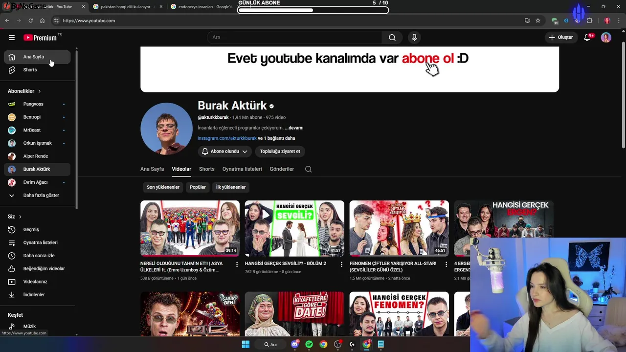Start voice search with the microphone icon
Screen dimensions: 626x352
[414, 38]
